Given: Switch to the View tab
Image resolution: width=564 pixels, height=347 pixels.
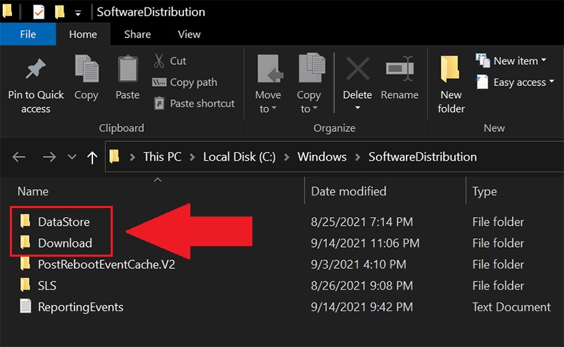Looking at the screenshot, I should pos(189,34).
